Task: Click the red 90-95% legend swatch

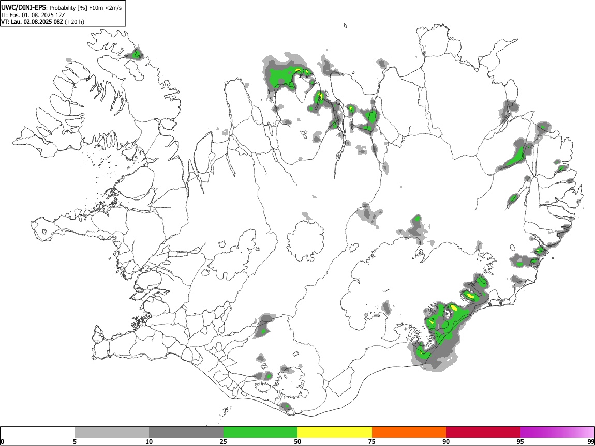Action: click(483, 432)
